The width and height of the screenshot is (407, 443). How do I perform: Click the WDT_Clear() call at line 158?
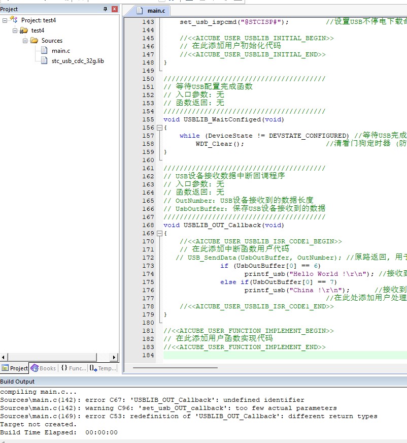pyautogui.click(x=220, y=144)
